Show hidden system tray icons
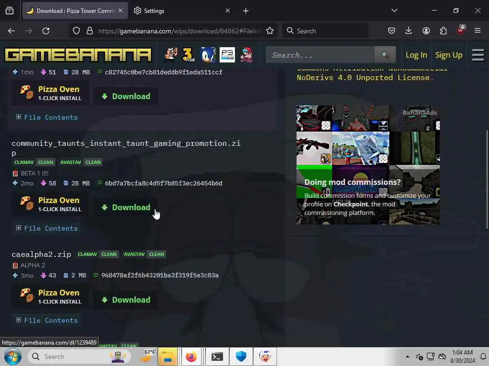The height and width of the screenshot is (366, 489). point(407,356)
